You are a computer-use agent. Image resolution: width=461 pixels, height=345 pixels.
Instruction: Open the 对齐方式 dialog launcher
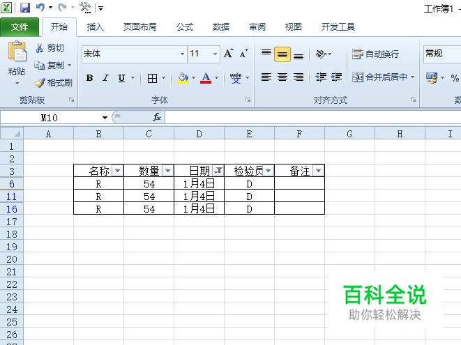point(413,100)
